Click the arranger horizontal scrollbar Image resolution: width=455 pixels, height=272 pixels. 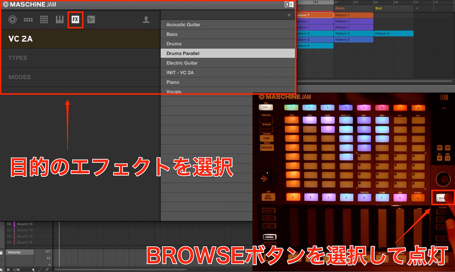[374, 81]
